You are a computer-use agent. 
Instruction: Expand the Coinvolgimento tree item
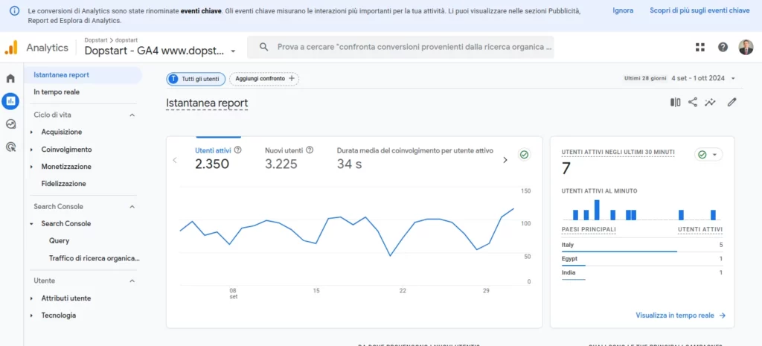coord(31,150)
